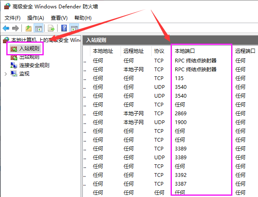Expand the 监视 tree node
Viewport: 258px width, 197px height.
pyautogui.click(x=6, y=74)
